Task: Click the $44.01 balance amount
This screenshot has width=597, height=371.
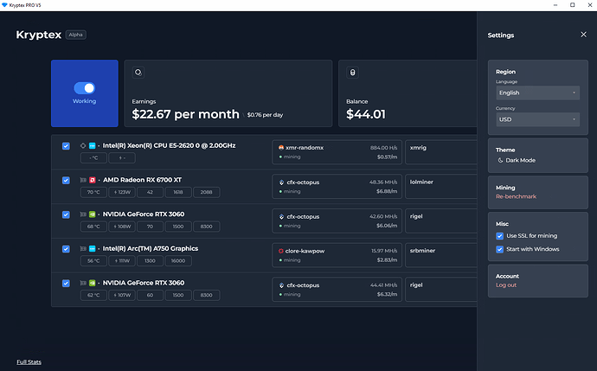Action: coord(366,114)
